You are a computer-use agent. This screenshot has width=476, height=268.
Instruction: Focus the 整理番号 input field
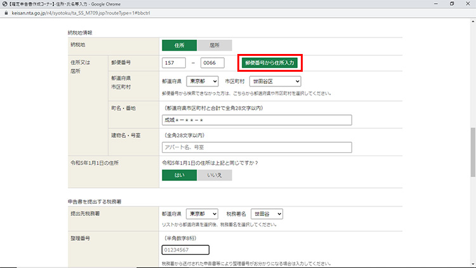(185, 250)
